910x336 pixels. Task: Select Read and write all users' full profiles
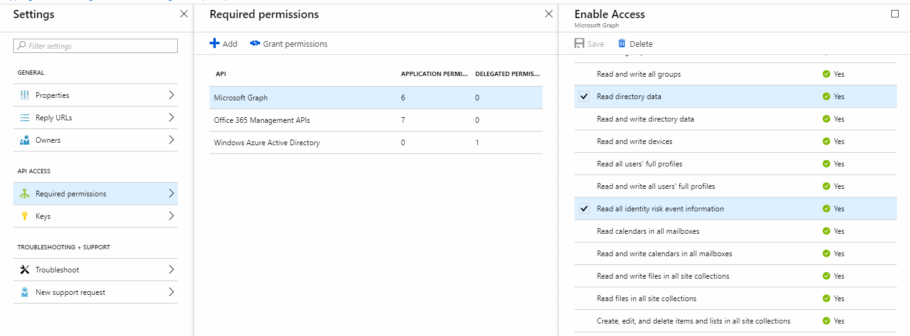click(735, 186)
